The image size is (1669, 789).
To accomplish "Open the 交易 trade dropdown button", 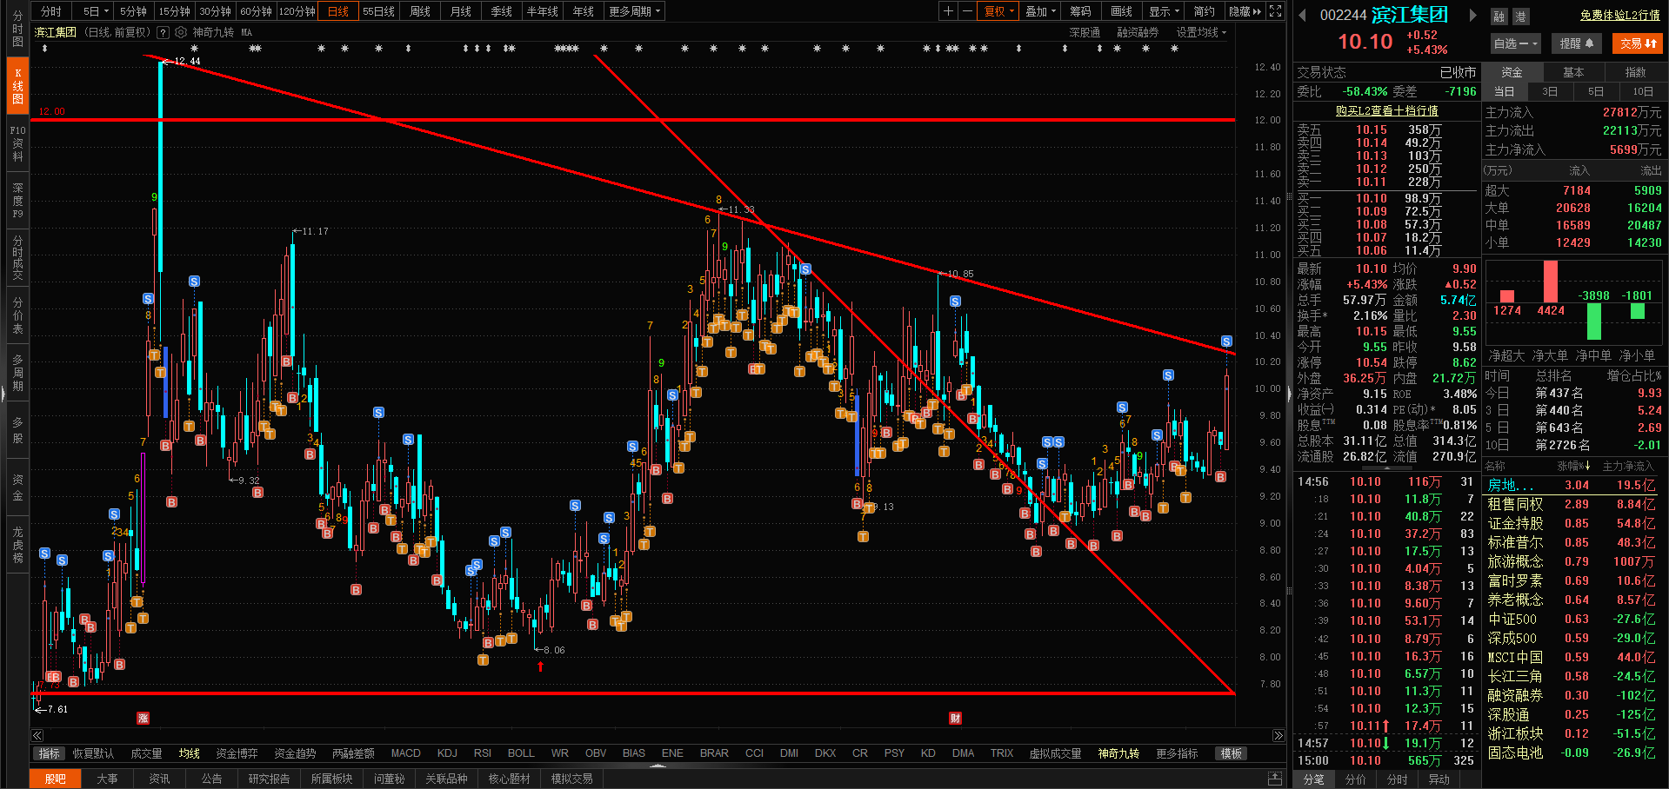I will coord(1638,43).
